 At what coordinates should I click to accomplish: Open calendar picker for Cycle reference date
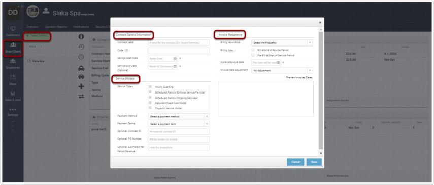[x=278, y=63]
